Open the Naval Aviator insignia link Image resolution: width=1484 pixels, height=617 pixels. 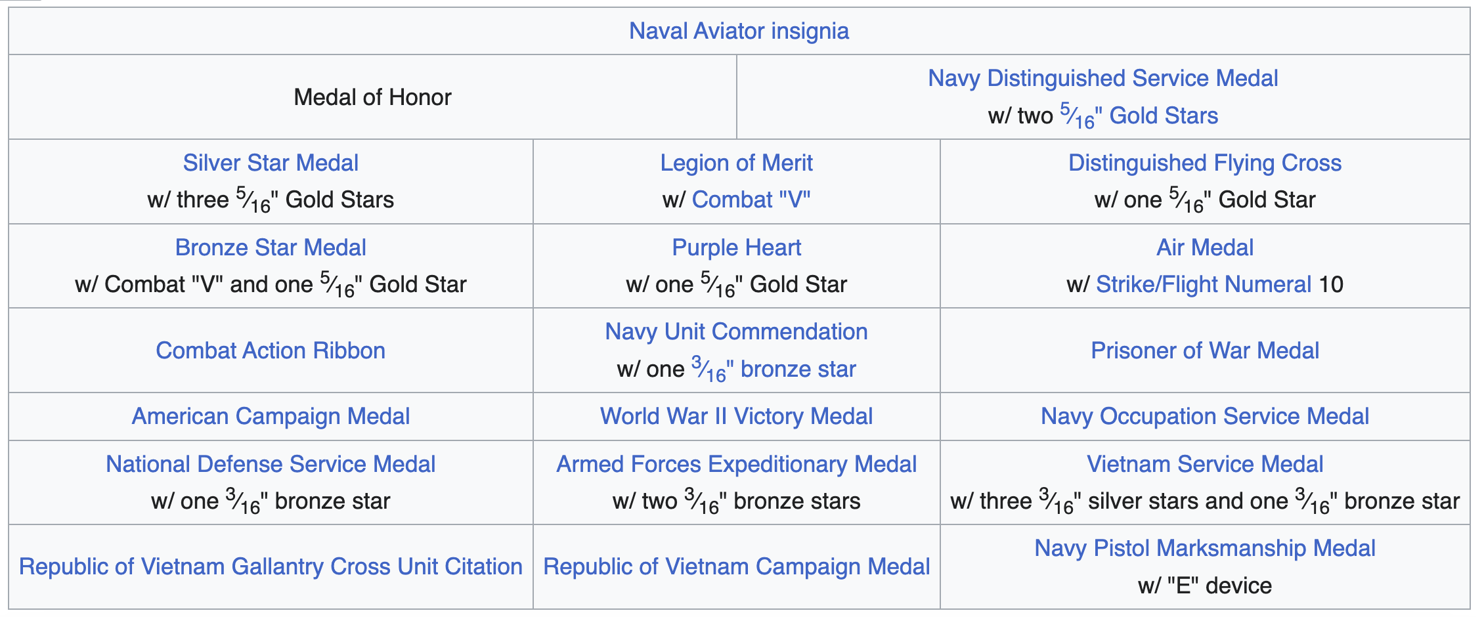click(739, 31)
